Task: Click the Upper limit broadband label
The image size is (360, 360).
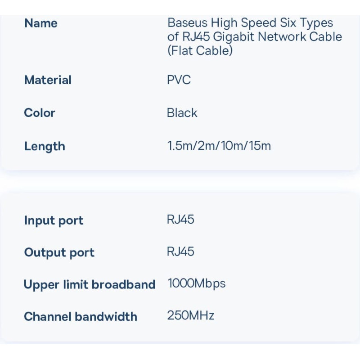Action: click(89, 284)
